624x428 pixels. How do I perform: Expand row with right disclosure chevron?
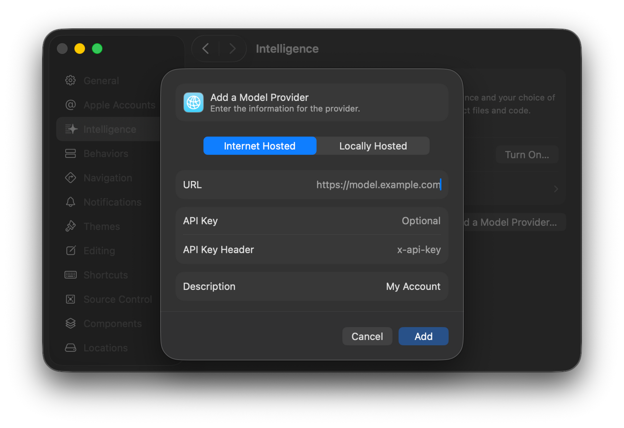coord(556,189)
